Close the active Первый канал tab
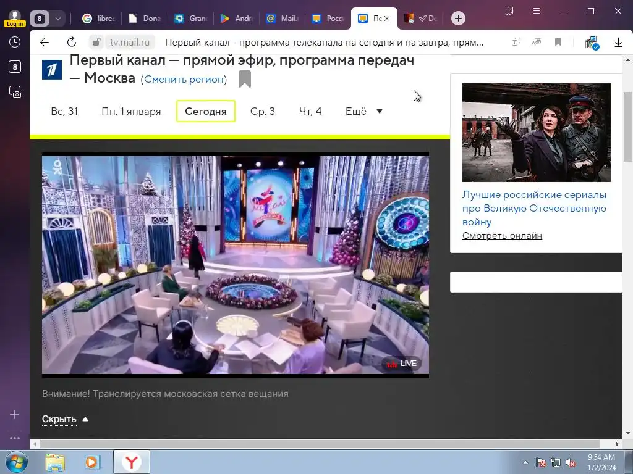This screenshot has height=474, width=633. 387,19
